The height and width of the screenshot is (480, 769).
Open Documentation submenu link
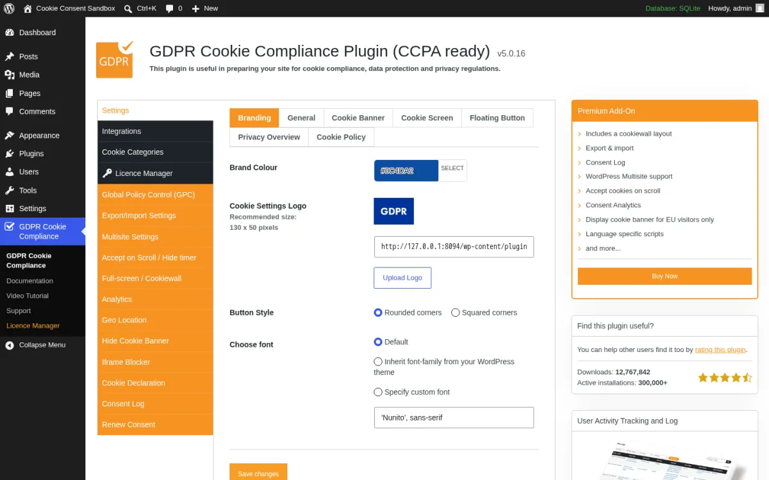[x=29, y=281]
